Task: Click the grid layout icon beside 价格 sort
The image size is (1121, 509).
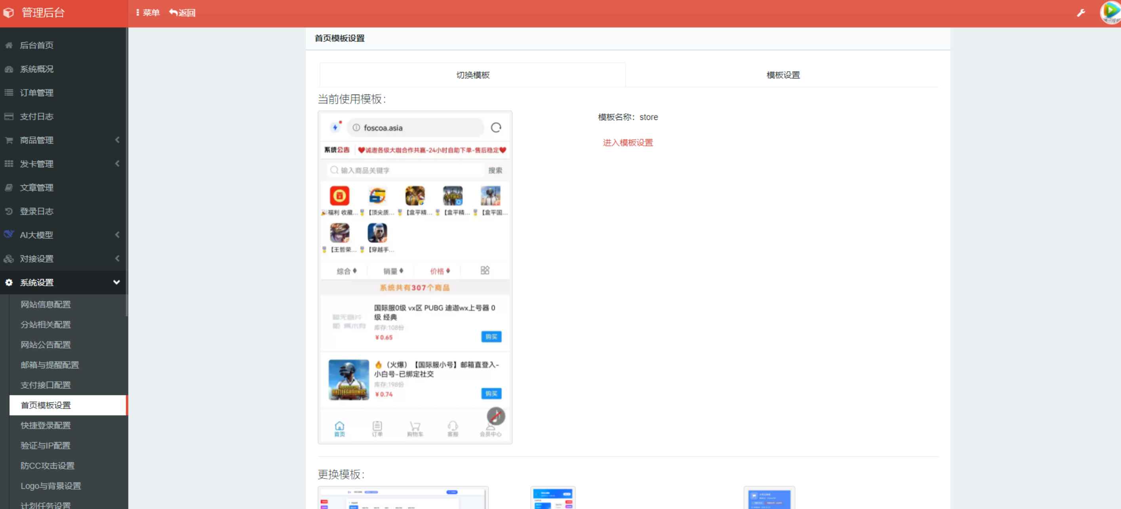Action: tap(485, 270)
